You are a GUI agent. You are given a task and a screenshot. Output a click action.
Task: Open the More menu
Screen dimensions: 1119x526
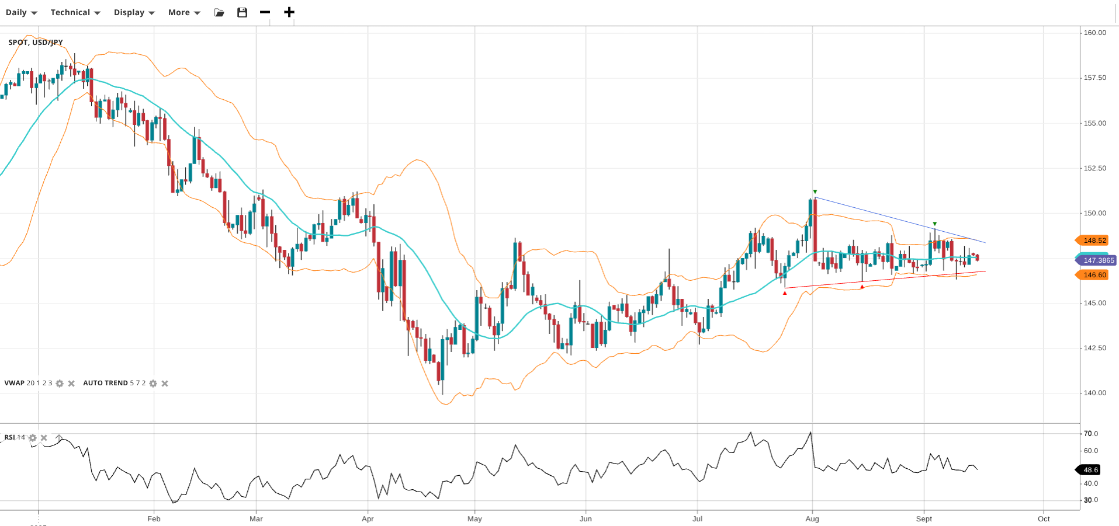(184, 12)
